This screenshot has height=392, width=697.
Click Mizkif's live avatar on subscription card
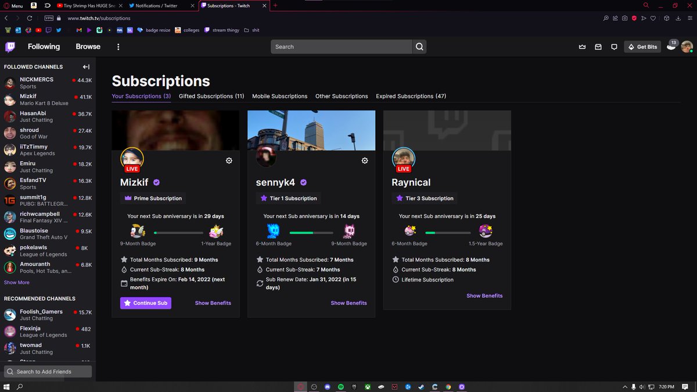132,159
